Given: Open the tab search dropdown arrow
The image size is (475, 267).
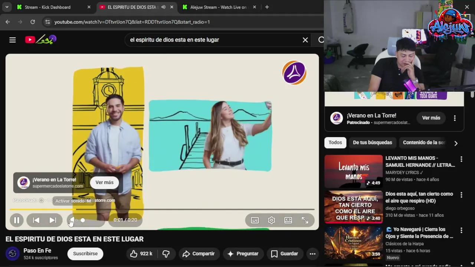Looking at the screenshot, I should [7, 7].
